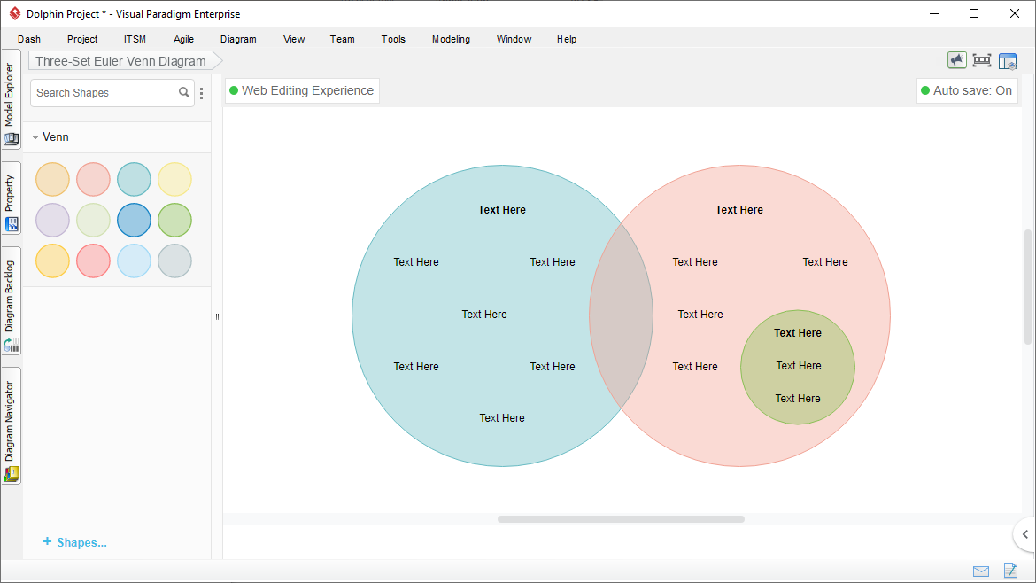
Task: Select the pink Venn circle shape
Action: (93, 179)
